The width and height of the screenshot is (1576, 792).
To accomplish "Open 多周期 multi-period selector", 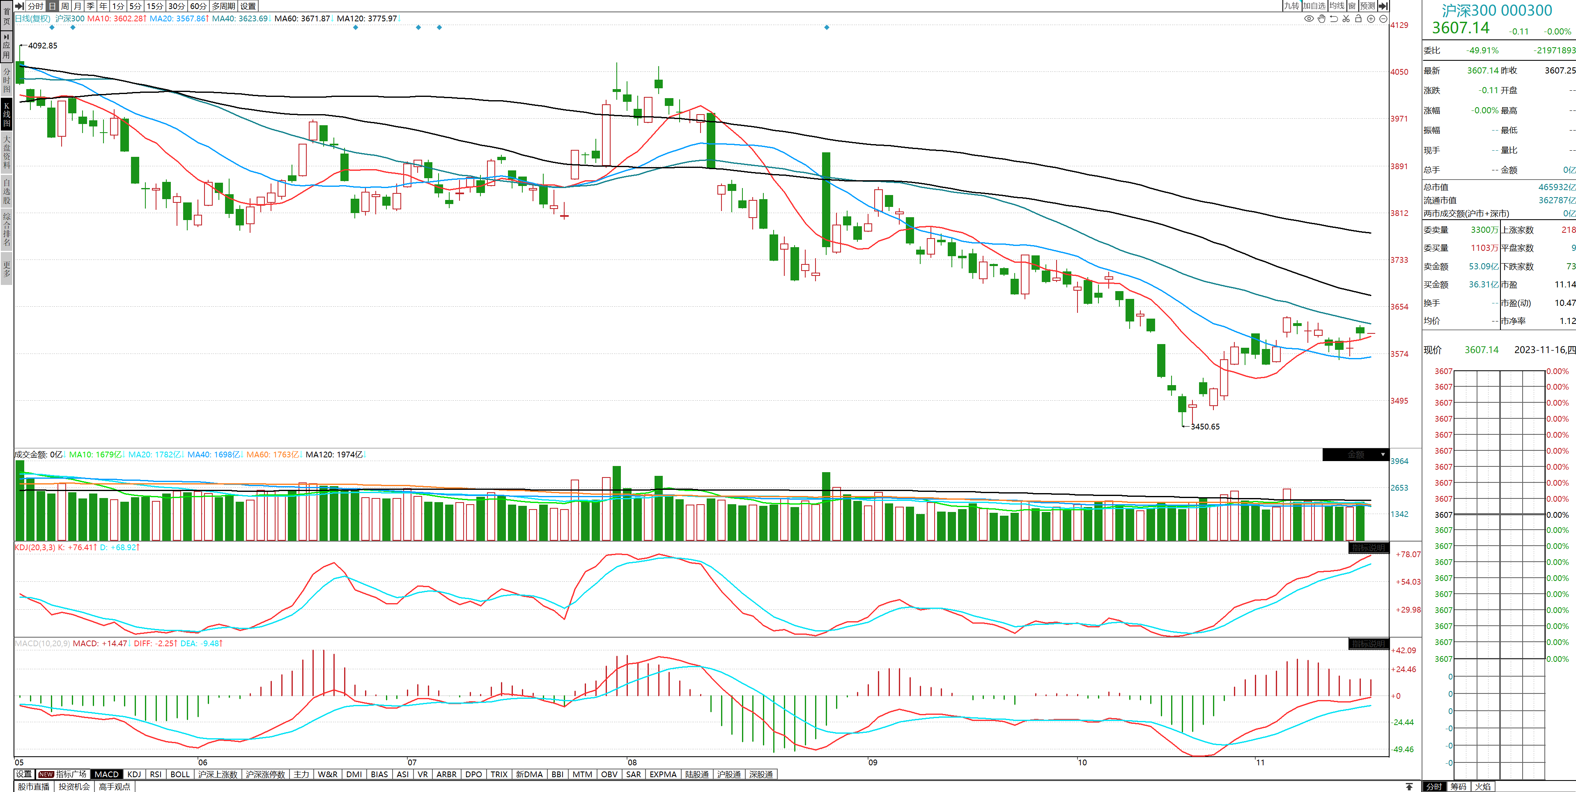I will [x=223, y=6].
